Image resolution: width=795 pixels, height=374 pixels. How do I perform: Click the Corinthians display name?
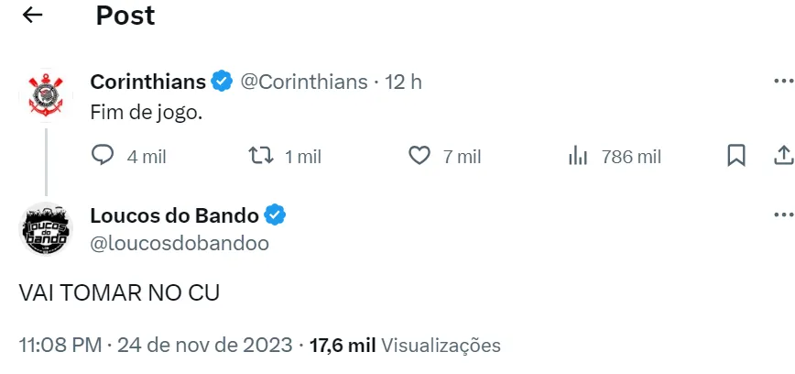pos(147,82)
